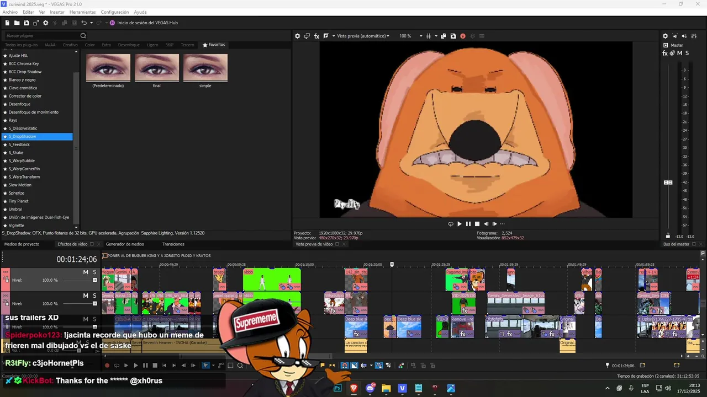Toggle preview grid overlay icon
707x397 pixels.
click(428, 36)
